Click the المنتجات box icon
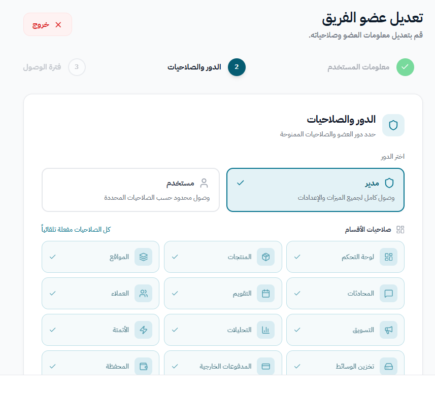Image resolution: width=435 pixels, height=396 pixels. click(x=266, y=257)
